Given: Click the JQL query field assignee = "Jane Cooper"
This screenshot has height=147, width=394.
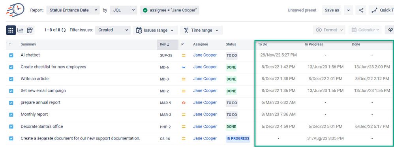Looking at the screenshot, I should [170, 10].
